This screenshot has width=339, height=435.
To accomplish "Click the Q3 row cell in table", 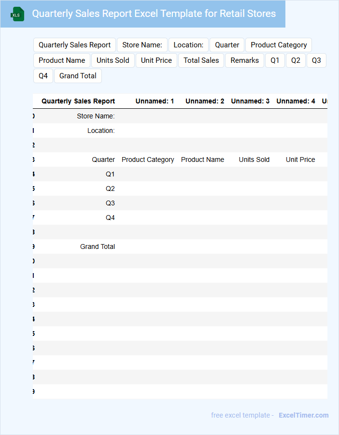I will [x=110, y=203].
